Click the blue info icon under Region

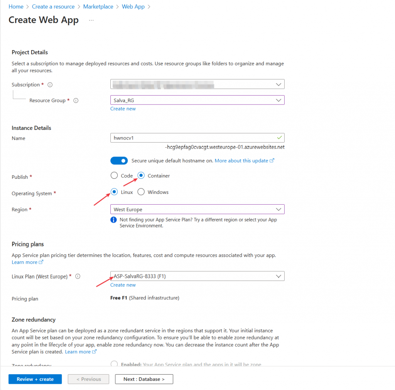coord(114,220)
